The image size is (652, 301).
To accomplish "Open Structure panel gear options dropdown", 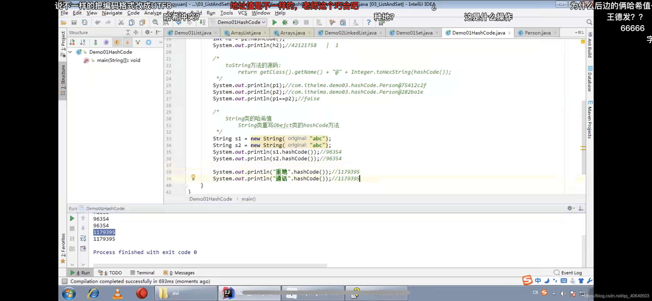I will click(148, 32).
